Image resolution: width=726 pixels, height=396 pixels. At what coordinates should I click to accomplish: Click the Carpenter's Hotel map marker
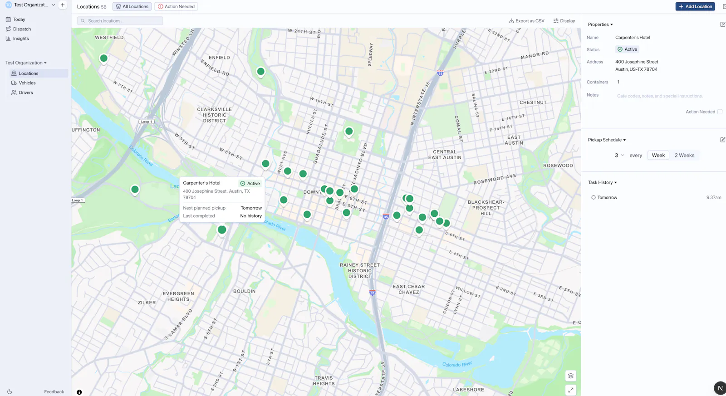click(x=222, y=230)
